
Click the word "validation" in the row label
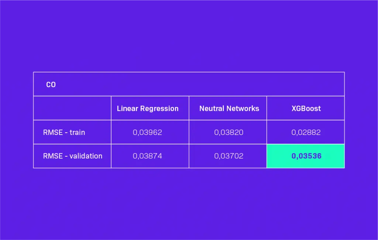tap(86, 156)
